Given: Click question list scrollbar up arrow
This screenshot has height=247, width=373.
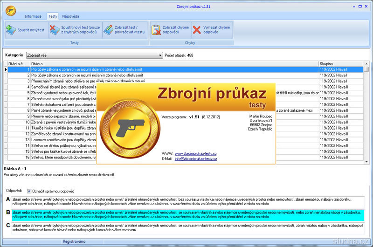Looking at the screenshot, I should coord(366,64).
